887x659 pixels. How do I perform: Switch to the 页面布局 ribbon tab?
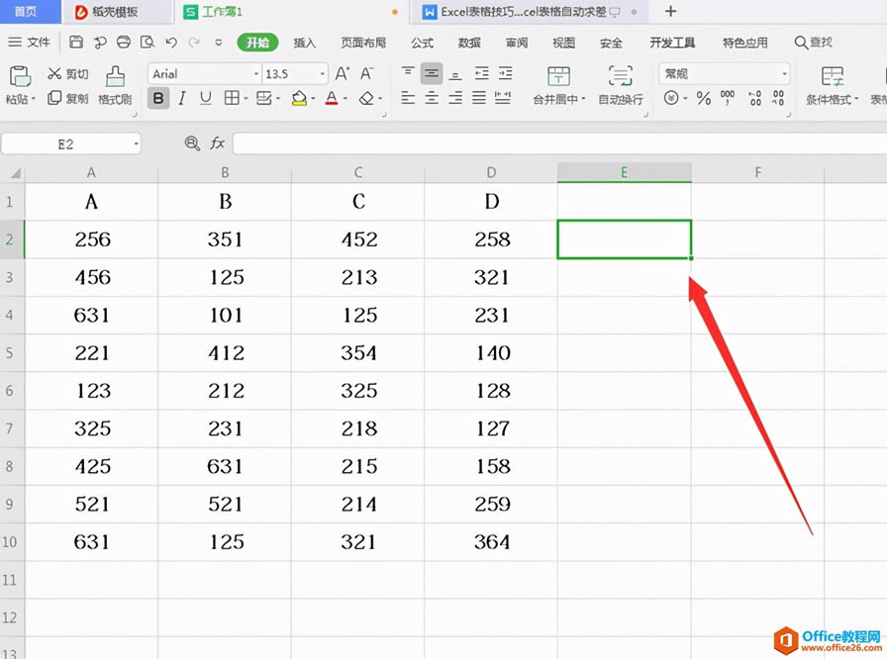(363, 43)
